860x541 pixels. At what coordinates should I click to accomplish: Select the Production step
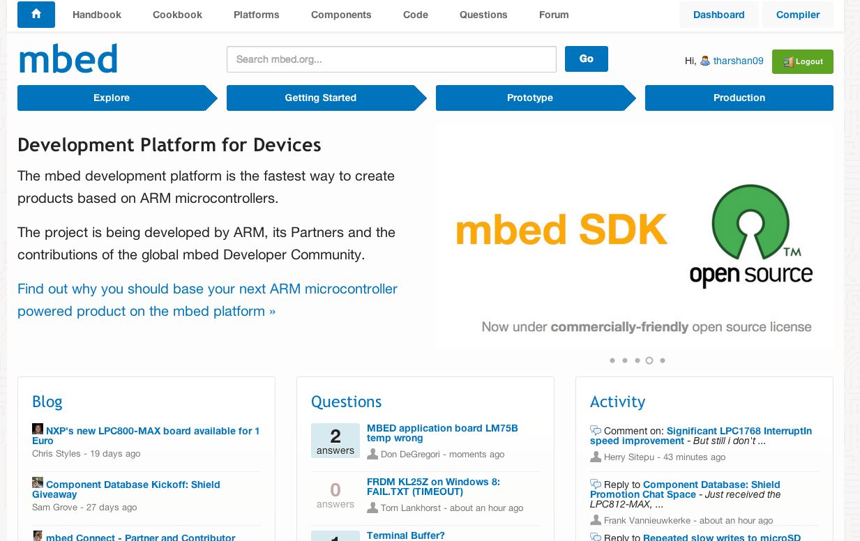click(x=739, y=98)
